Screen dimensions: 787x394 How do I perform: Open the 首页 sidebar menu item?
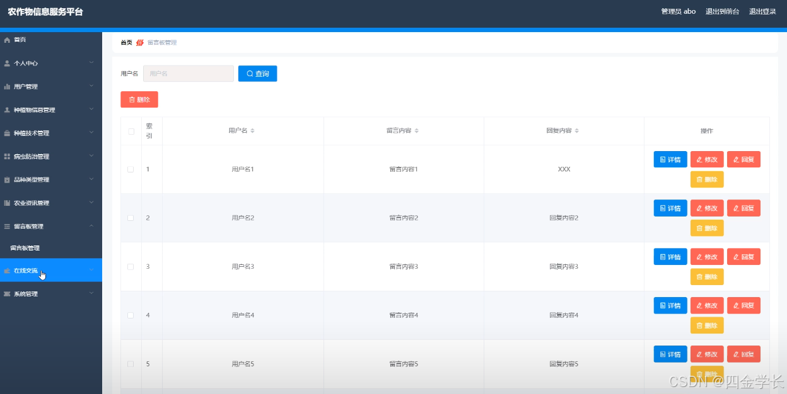51,40
